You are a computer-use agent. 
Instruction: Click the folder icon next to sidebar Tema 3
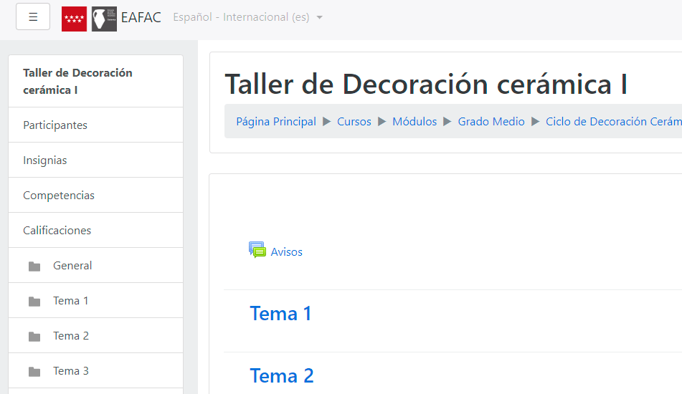pos(34,372)
